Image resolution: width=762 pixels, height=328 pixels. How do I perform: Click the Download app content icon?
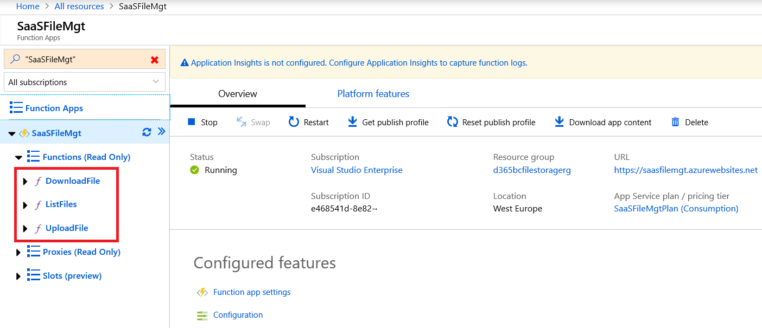point(559,122)
